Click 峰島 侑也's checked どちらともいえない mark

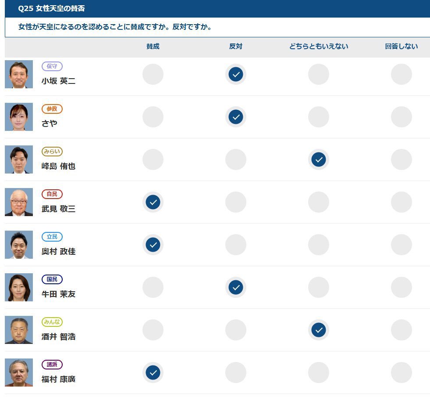(318, 159)
